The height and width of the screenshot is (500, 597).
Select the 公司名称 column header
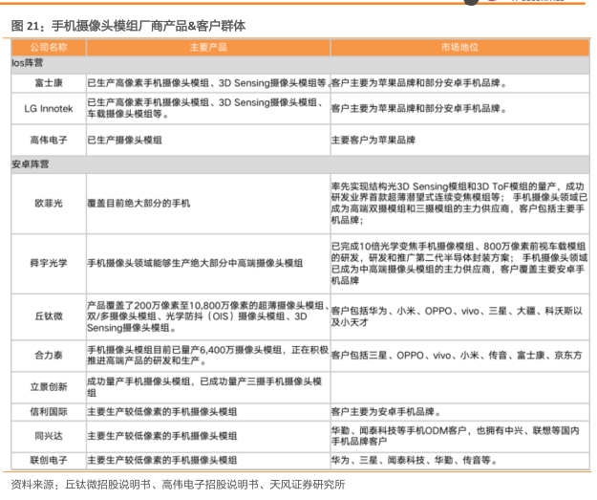coord(48,46)
